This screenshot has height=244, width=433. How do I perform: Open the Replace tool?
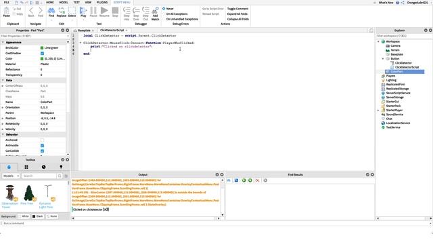click(x=62, y=12)
